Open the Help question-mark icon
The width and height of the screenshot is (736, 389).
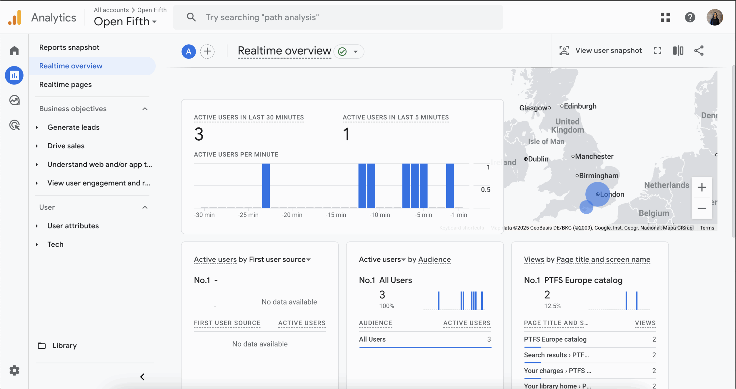pos(690,17)
